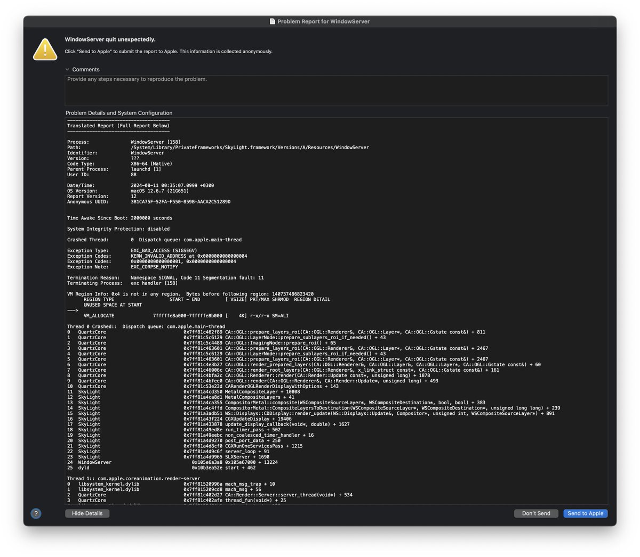Image resolution: width=640 pixels, height=557 pixels.
Task: Click the yellow warning triangle icon
Action: (45, 49)
